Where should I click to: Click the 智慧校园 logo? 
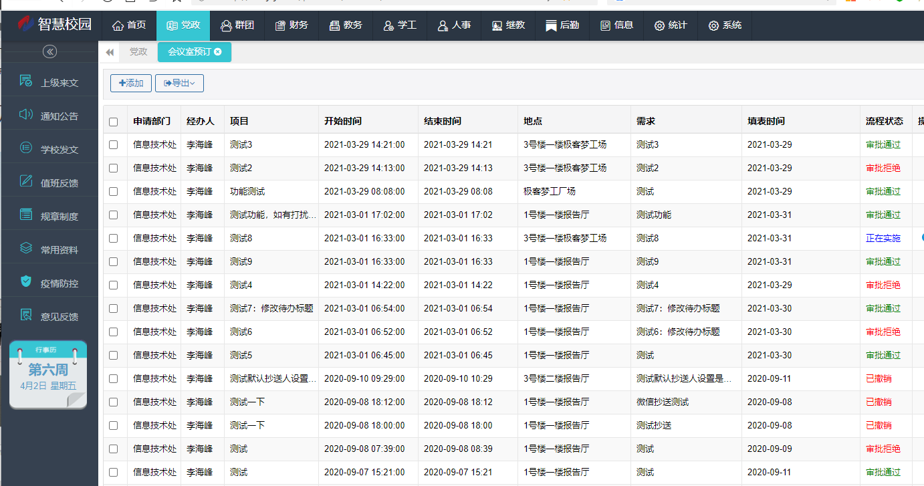[x=54, y=25]
